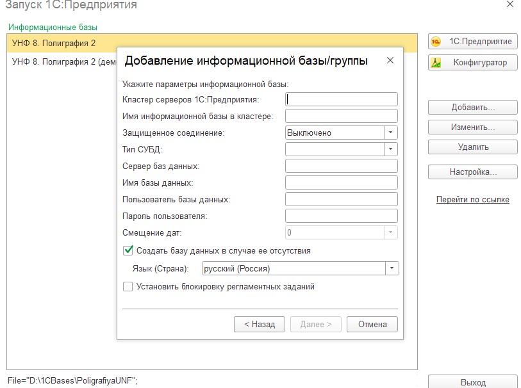Image resolution: width=521 pixels, height=388 pixels.
Task: Focus the Сервер баз данных field
Action: [x=341, y=166]
